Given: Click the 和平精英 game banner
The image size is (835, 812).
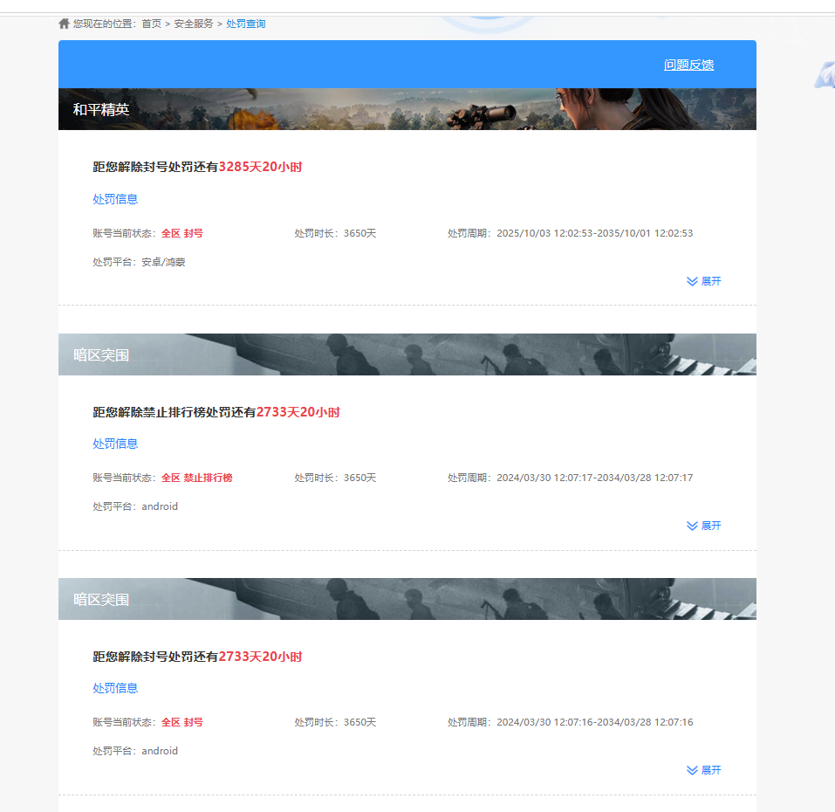Looking at the screenshot, I should [x=407, y=109].
